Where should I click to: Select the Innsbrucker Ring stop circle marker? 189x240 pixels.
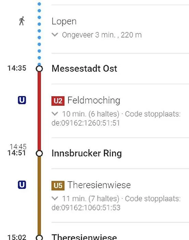pyautogui.click(x=39, y=153)
